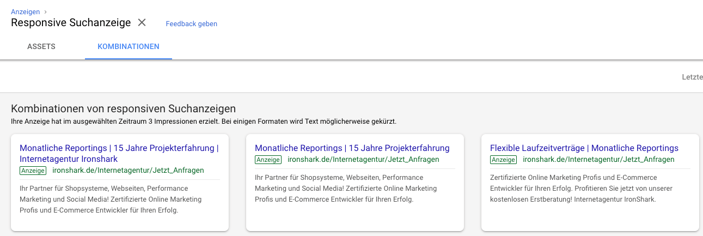
Task: Open the Anzeigen breadcrumb link
Action: coord(25,11)
